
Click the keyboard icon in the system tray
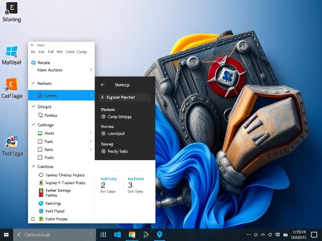(278, 235)
